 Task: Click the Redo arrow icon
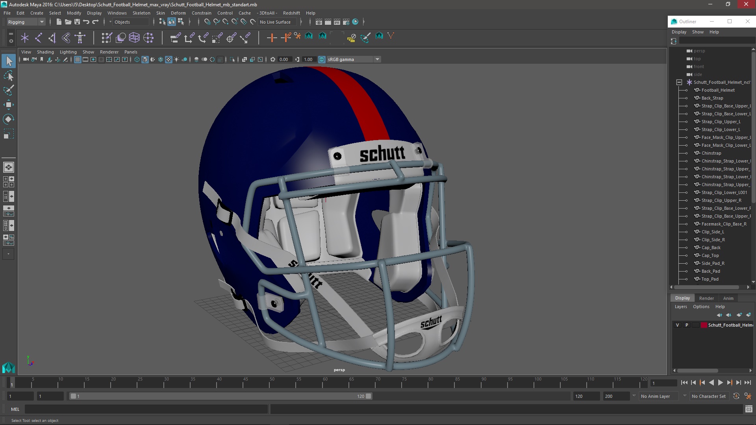coord(95,22)
